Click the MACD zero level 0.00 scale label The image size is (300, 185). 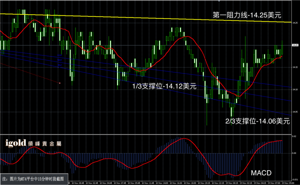pyautogui.click(x=294, y=153)
